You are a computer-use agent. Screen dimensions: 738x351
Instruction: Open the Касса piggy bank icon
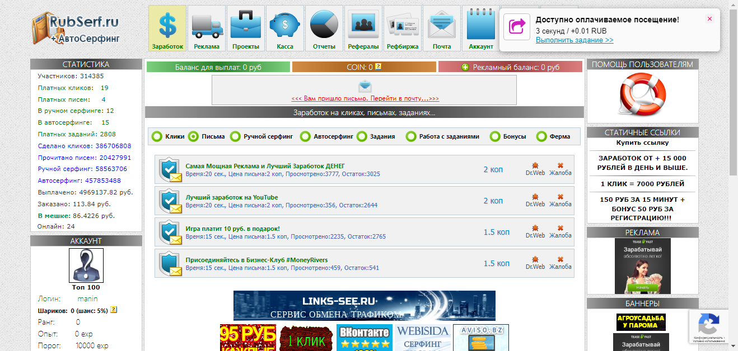[x=285, y=29]
